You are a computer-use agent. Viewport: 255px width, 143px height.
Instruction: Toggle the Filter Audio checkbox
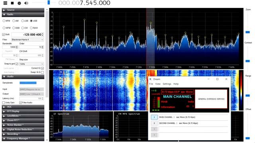coord(20,102)
